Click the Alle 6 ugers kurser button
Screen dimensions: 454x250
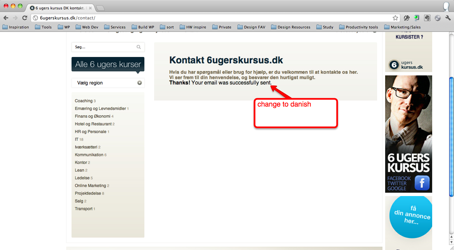(108, 64)
